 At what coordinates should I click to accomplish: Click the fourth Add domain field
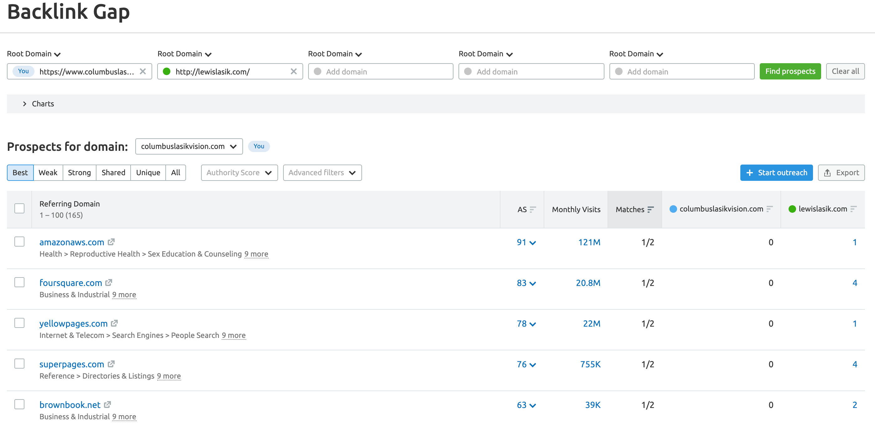click(531, 72)
